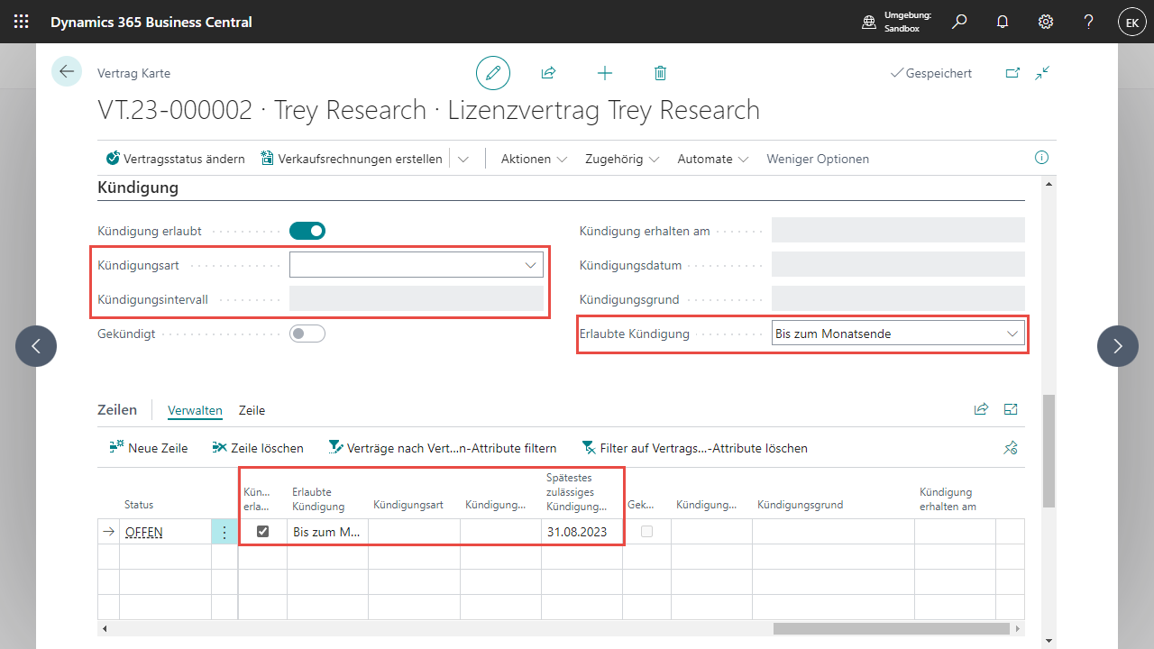1154x649 pixels.
Task: Click Verträge nach Vertragsattribute filtern action
Action: (443, 448)
